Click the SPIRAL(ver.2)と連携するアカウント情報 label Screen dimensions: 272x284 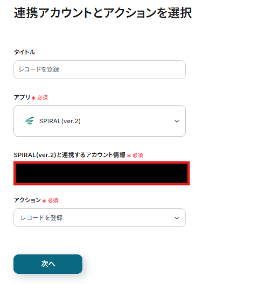(x=69, y=155)
